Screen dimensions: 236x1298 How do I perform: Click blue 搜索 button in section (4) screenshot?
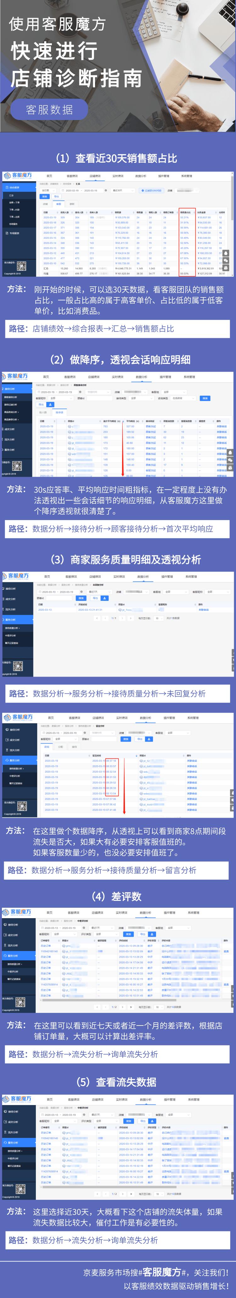(x=129, y=934)
